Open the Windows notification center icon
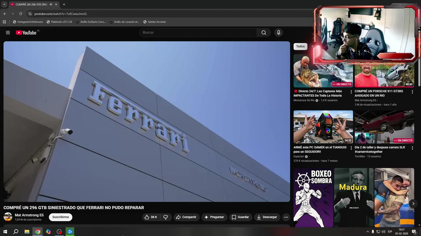The width and height of the screenshot is (421, 236). [414, 232]
